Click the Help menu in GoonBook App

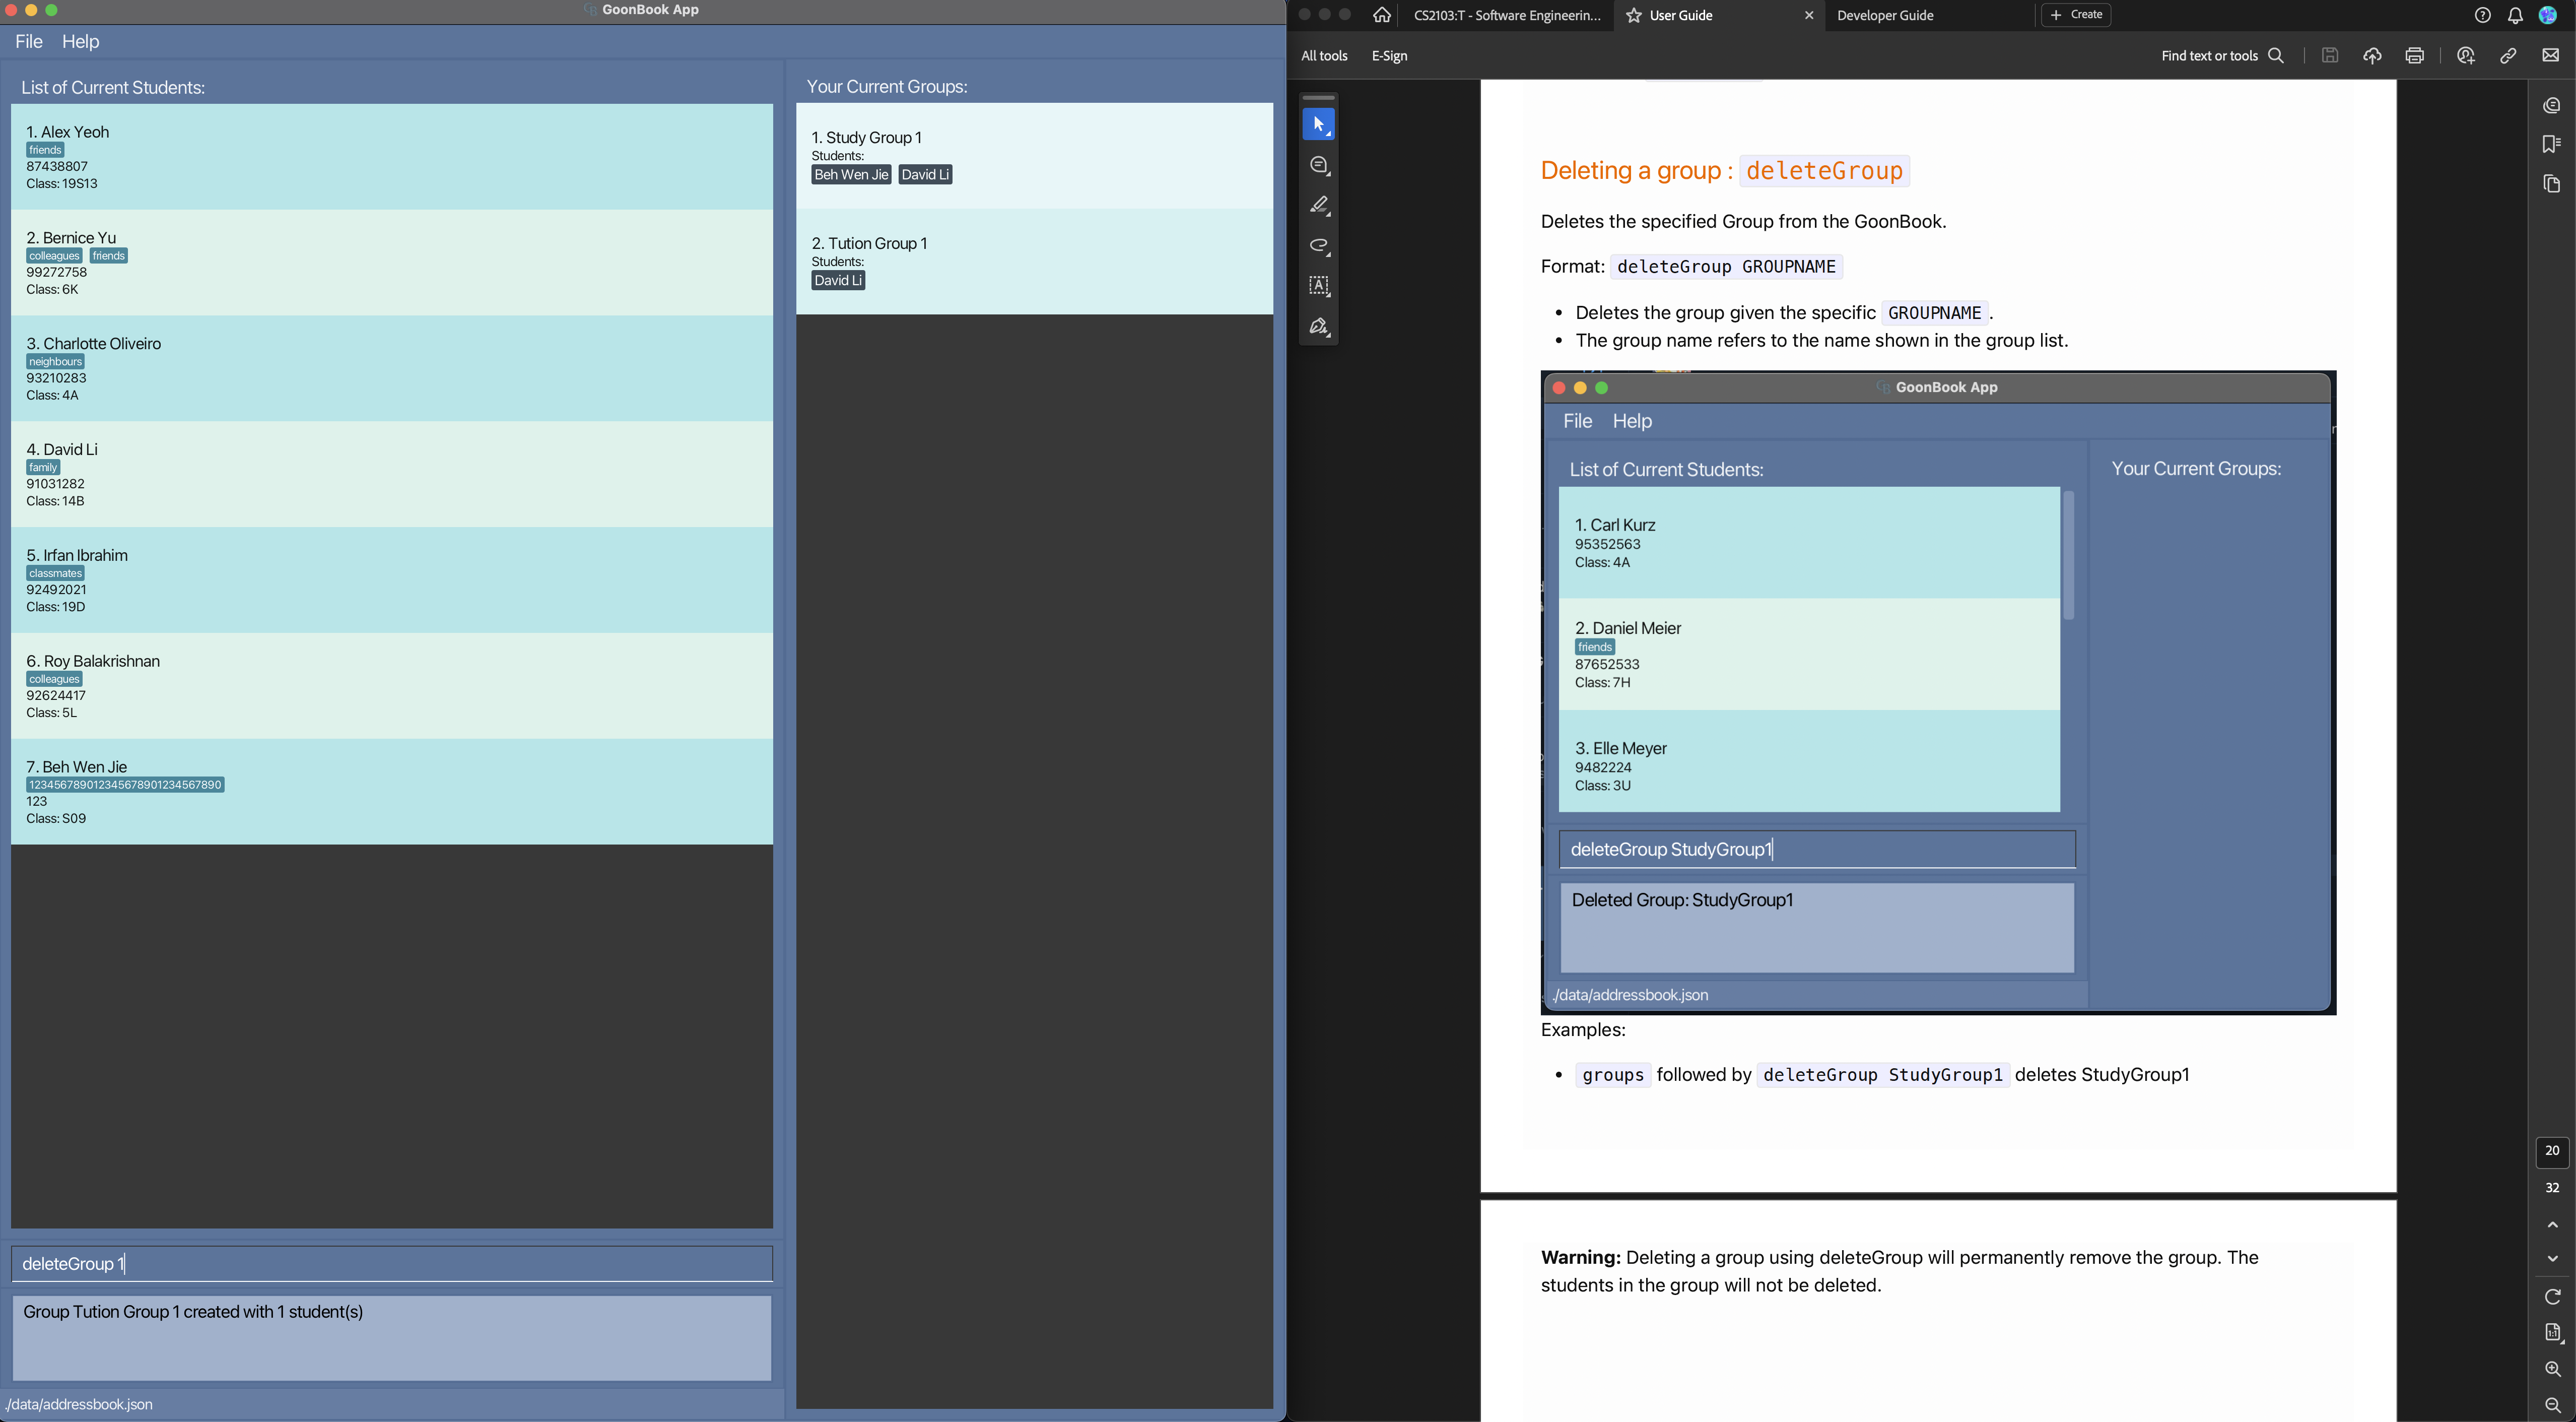pos(81,40)
